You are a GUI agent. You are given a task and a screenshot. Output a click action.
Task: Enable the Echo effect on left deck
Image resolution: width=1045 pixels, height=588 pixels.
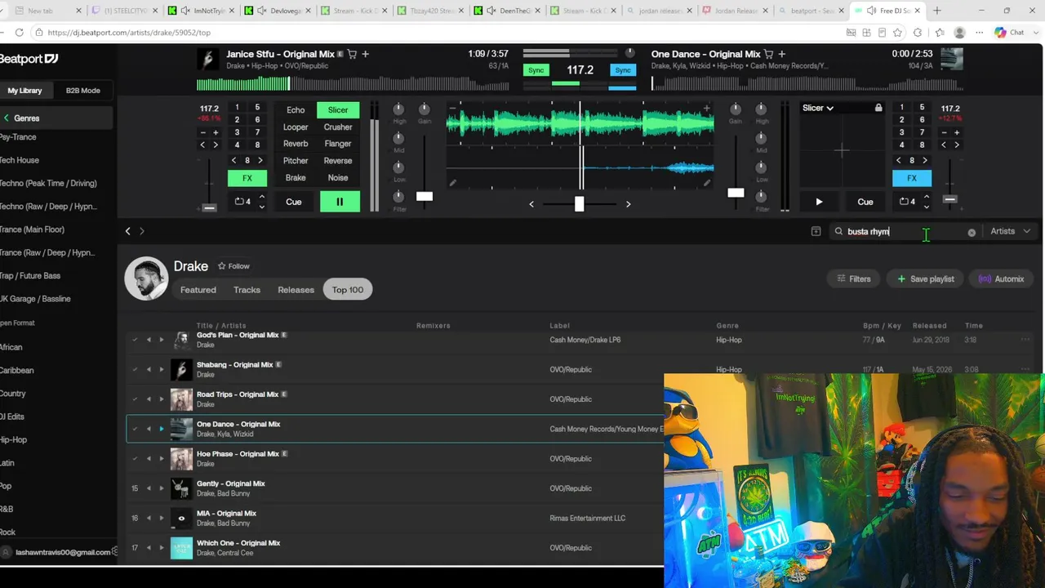(x=296, y=110)
